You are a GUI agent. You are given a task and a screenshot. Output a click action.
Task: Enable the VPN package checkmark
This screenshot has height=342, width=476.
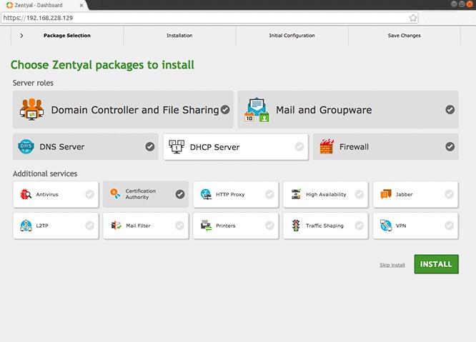pos(450,226)
